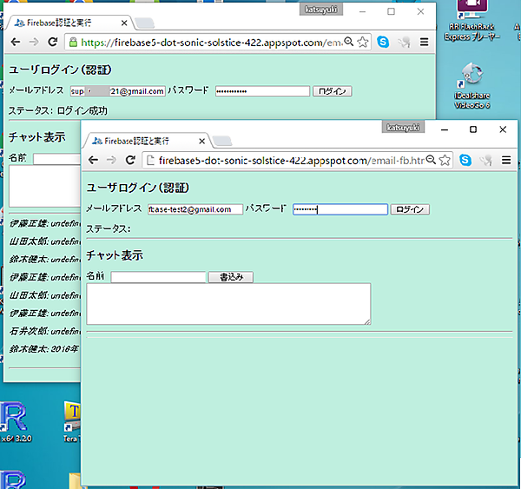This screenshot has width=521, height=489.
Task: Bookmark page with star in front window
Action: (x=445, y=161)
